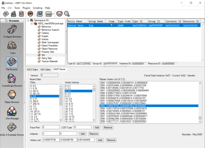This screenshot has height=148, width=205.
Task: Switch to the ASCII Editor tab
Action: tap(32, 70)
